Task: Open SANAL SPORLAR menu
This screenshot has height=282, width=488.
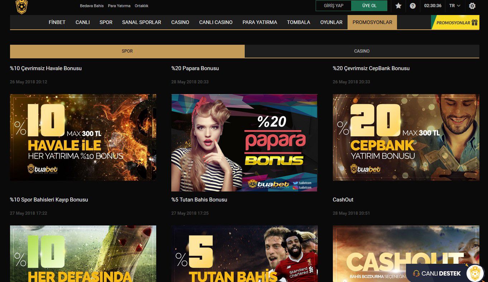Action: [142, 22]
